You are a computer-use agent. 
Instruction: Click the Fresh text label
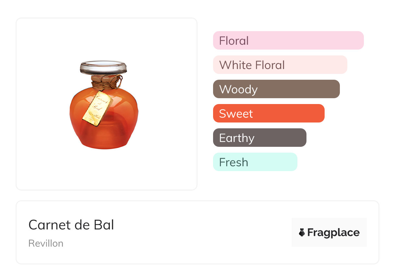point(233,162)
